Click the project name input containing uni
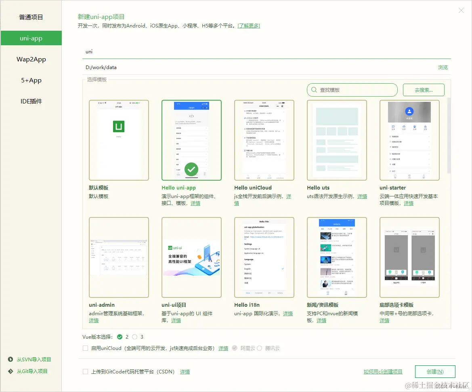The height and width of the screenshot is (392, 472). tap(266, 51)
